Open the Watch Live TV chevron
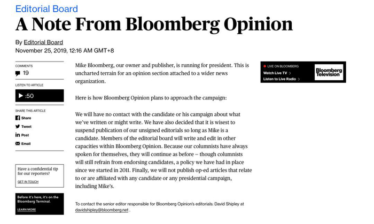 tap(290, 73)
